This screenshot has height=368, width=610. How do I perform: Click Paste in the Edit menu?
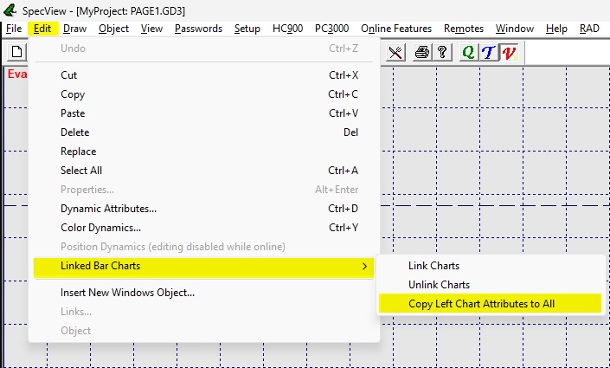[x=73, y=113]
